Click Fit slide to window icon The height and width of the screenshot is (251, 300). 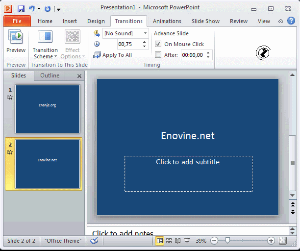point(283,241)
